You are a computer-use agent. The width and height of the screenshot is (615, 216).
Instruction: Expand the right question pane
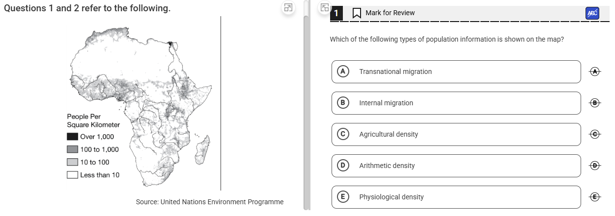(324, 7)
